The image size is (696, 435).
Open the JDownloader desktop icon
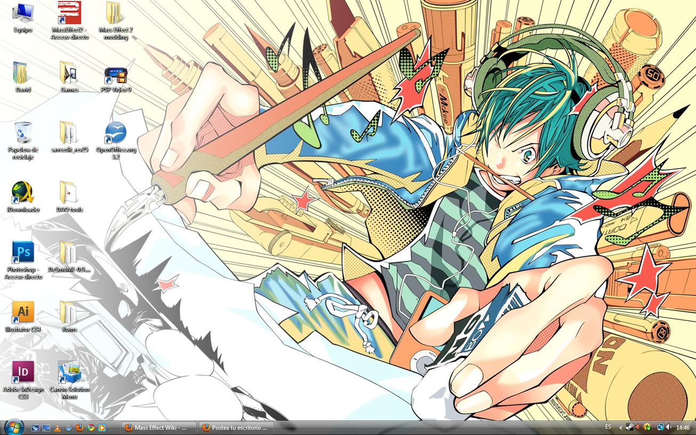[x=23, y=192]
